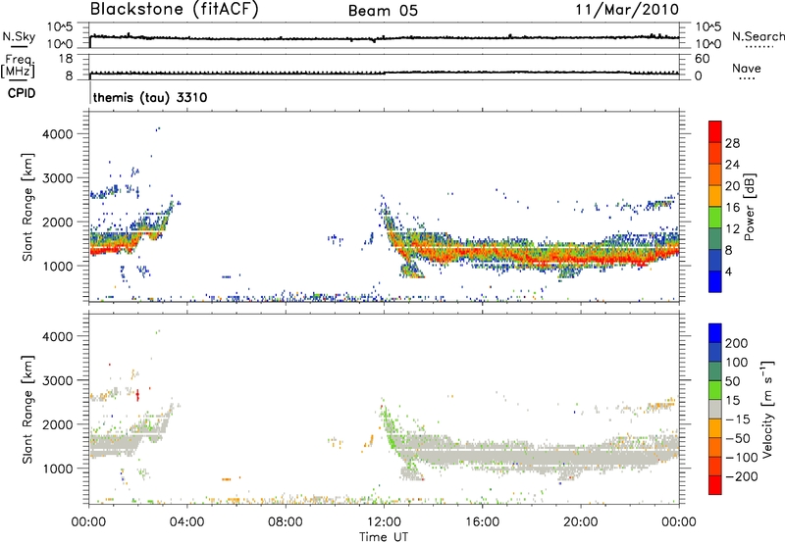Click the "−100" label on velocity colorbar
Screen dimensions: 785x543
(742, 458)
